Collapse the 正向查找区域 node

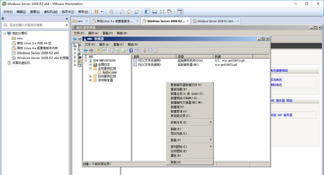(90, 69)
